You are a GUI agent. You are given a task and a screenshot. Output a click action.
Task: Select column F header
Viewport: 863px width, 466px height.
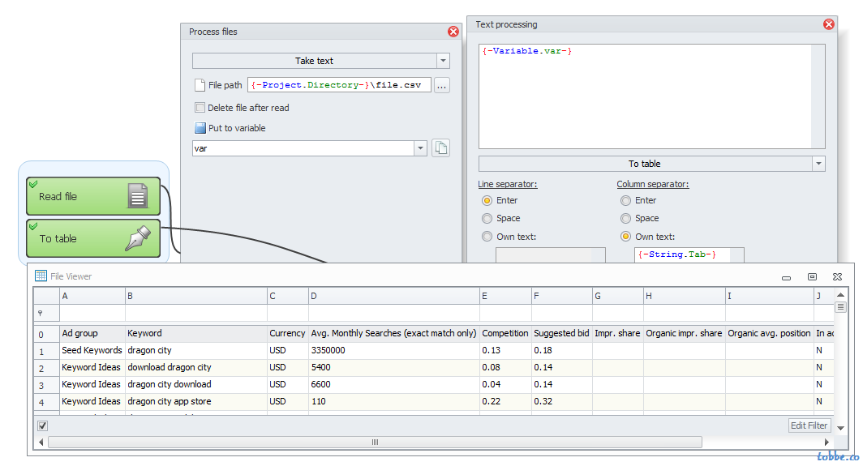coord(562,296)
